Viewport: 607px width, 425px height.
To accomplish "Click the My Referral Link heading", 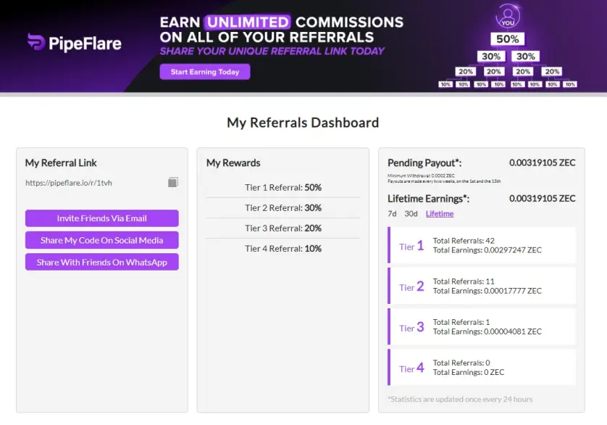I will (x=61, y=163).
